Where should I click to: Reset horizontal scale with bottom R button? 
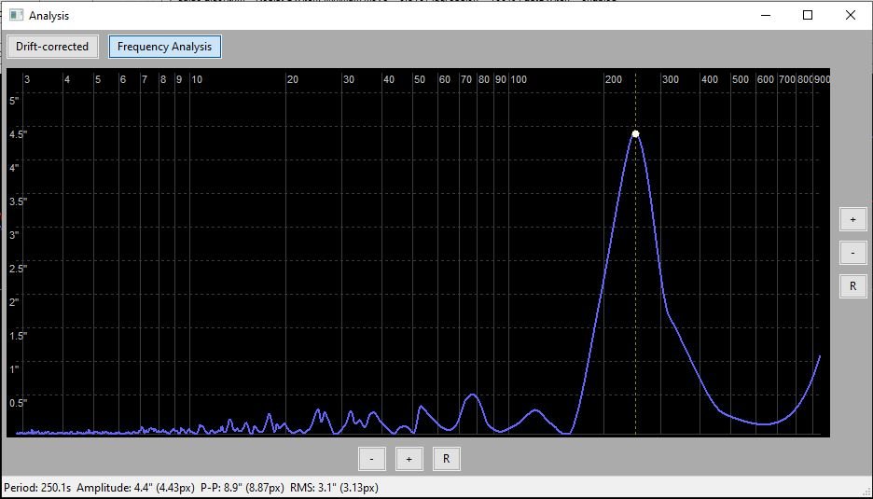[x=446, y=459]
